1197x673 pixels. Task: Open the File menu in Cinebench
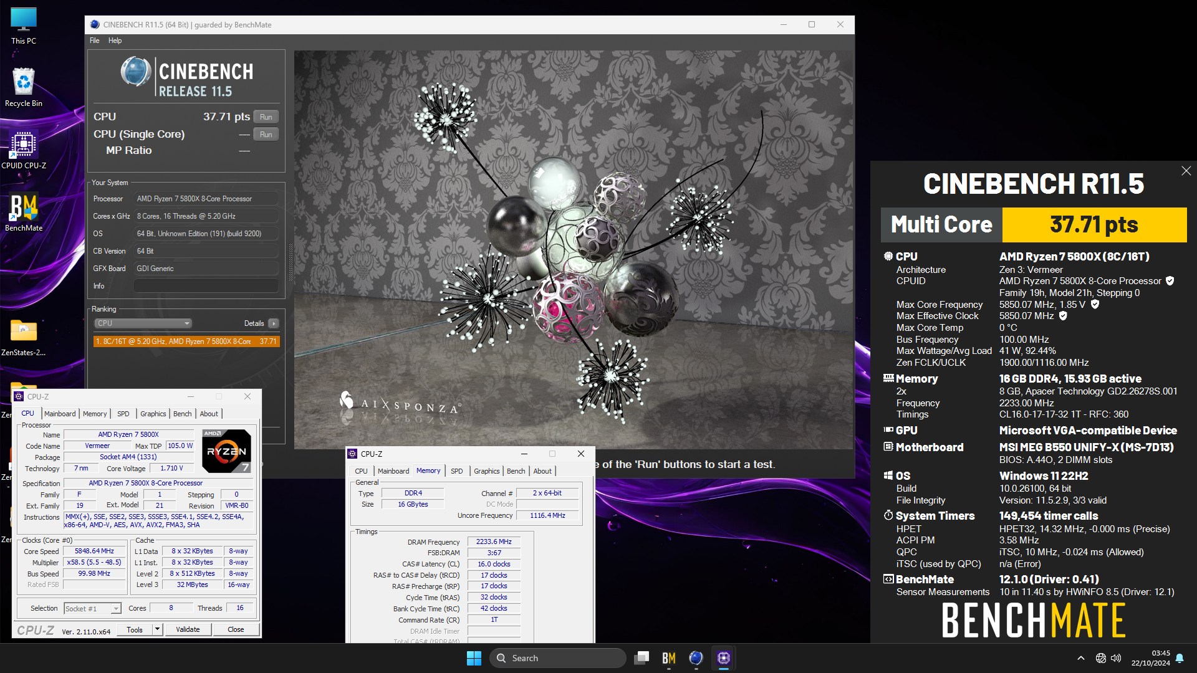(95, 41)
